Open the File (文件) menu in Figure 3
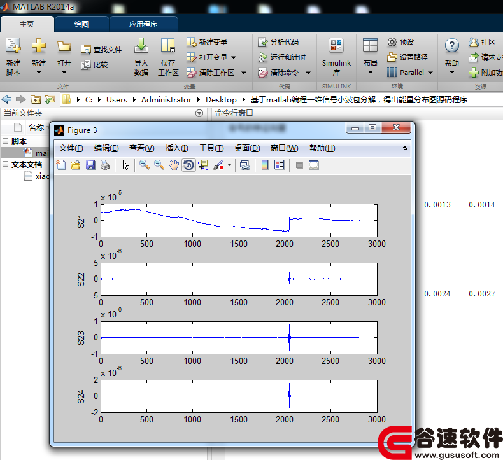Image resolution: width=503 pixels, height=460 pixels. click(71, 148)
